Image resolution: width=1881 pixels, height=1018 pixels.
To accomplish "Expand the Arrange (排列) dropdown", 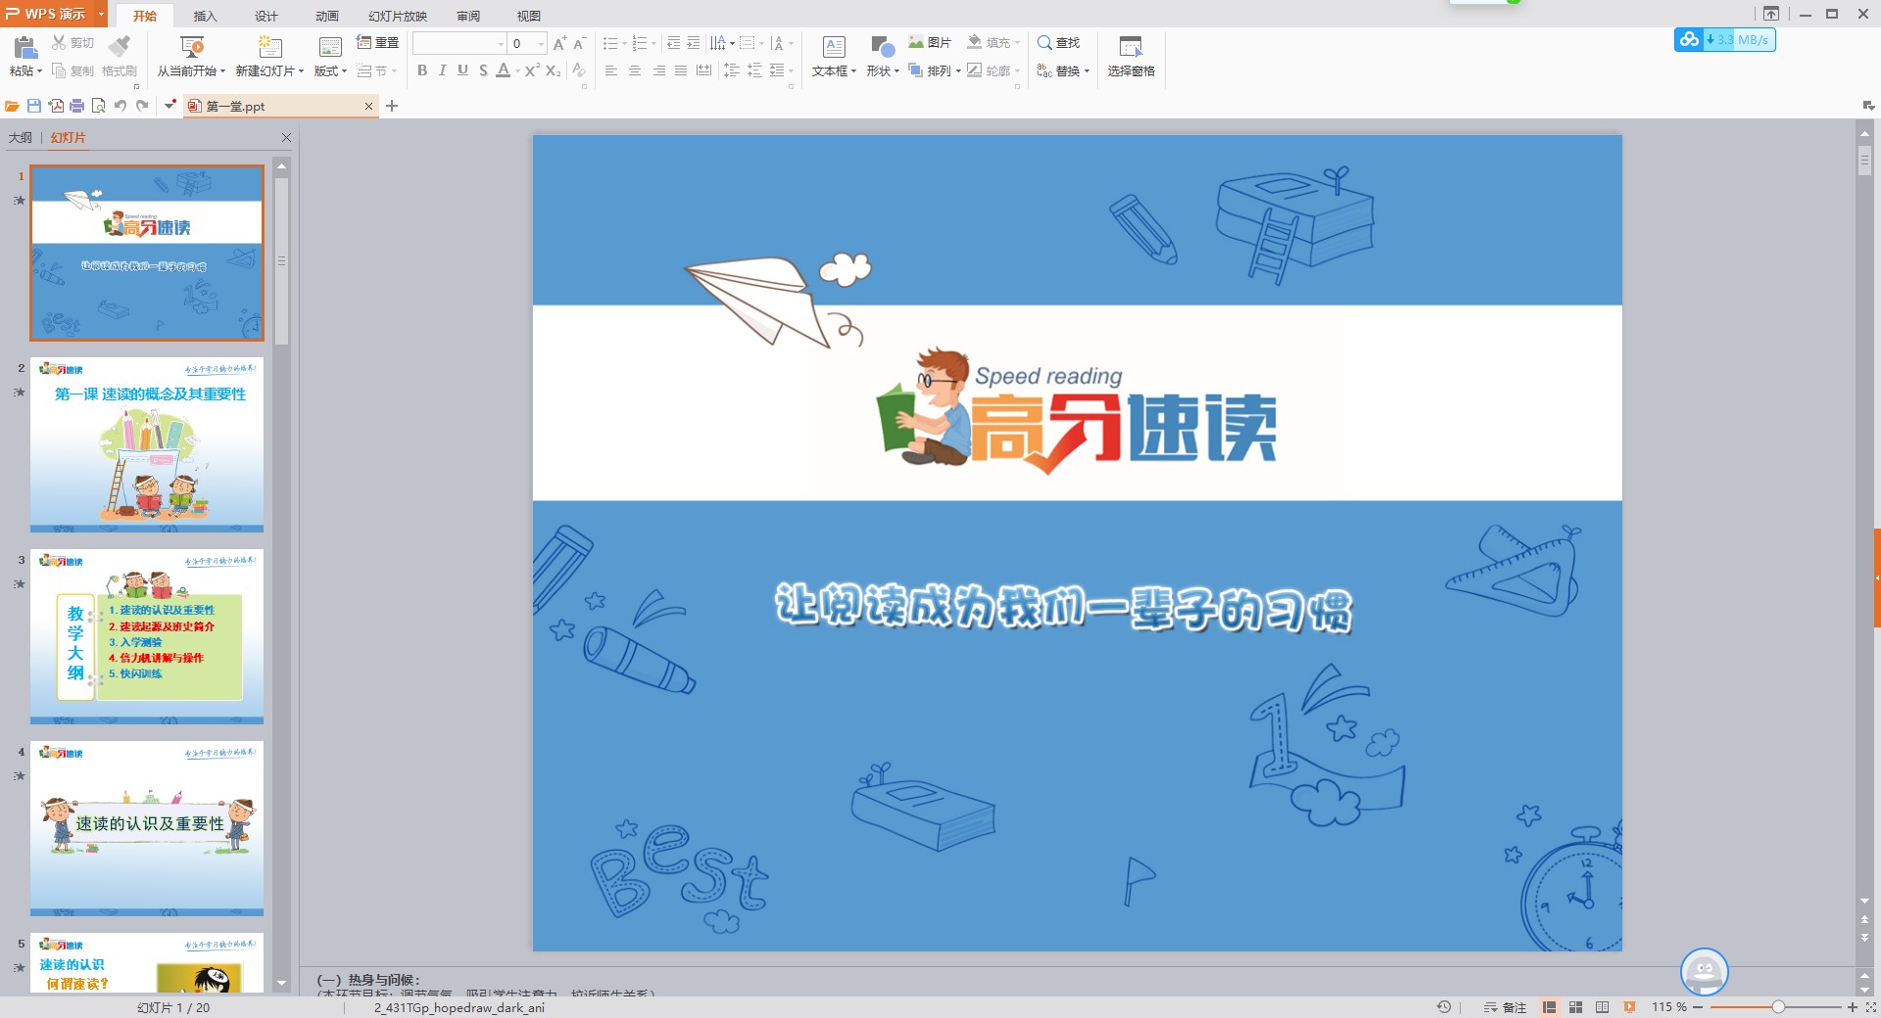I will tap(958, 71).
